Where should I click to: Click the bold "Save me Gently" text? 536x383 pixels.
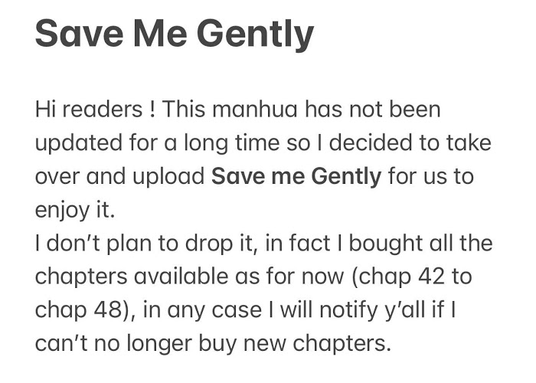point(296,176)
